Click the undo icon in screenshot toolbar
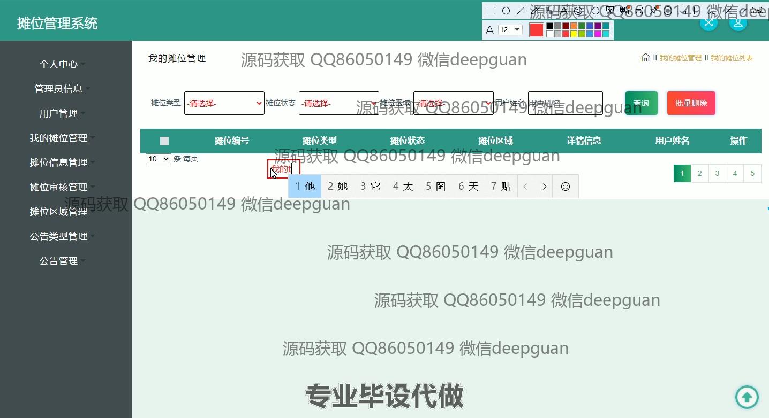The image size is (769, 418). [x=595, y=11]
